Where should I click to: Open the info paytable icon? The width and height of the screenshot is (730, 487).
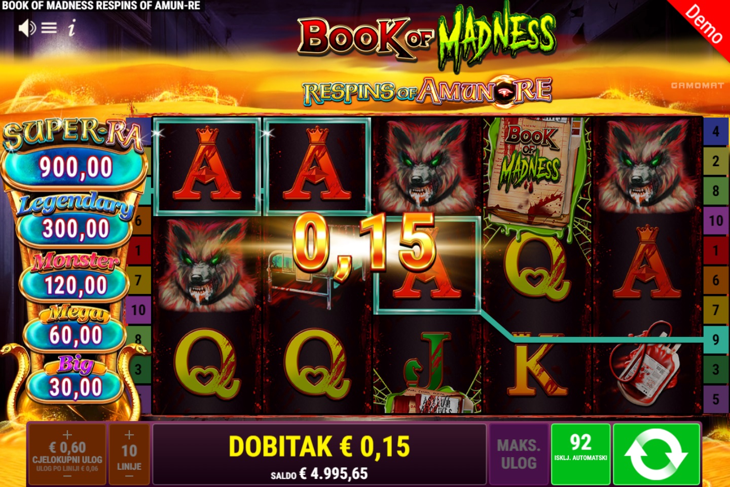click(71, 28)
